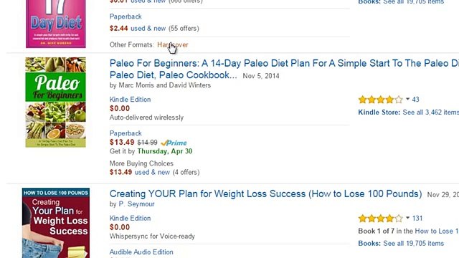The width and height of the screenshot is (459, 258).
Task: Select Paperback format for Paleo For Beginners
Action: [x=126, y=133]
